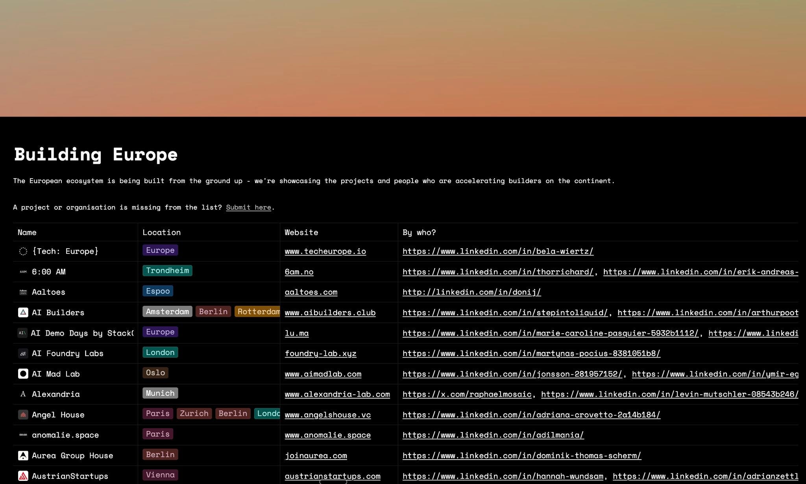Click the horizontal scrollbar at bottom
Image resolution: width=806 pixels, height=484 pixels.
[333, 482]
